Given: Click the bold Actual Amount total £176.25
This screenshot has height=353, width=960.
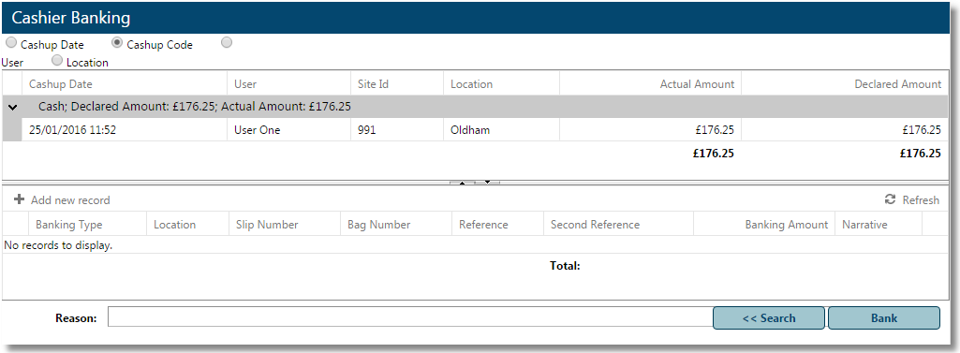Looking at the screenshot, I should [x=714, y=154].
